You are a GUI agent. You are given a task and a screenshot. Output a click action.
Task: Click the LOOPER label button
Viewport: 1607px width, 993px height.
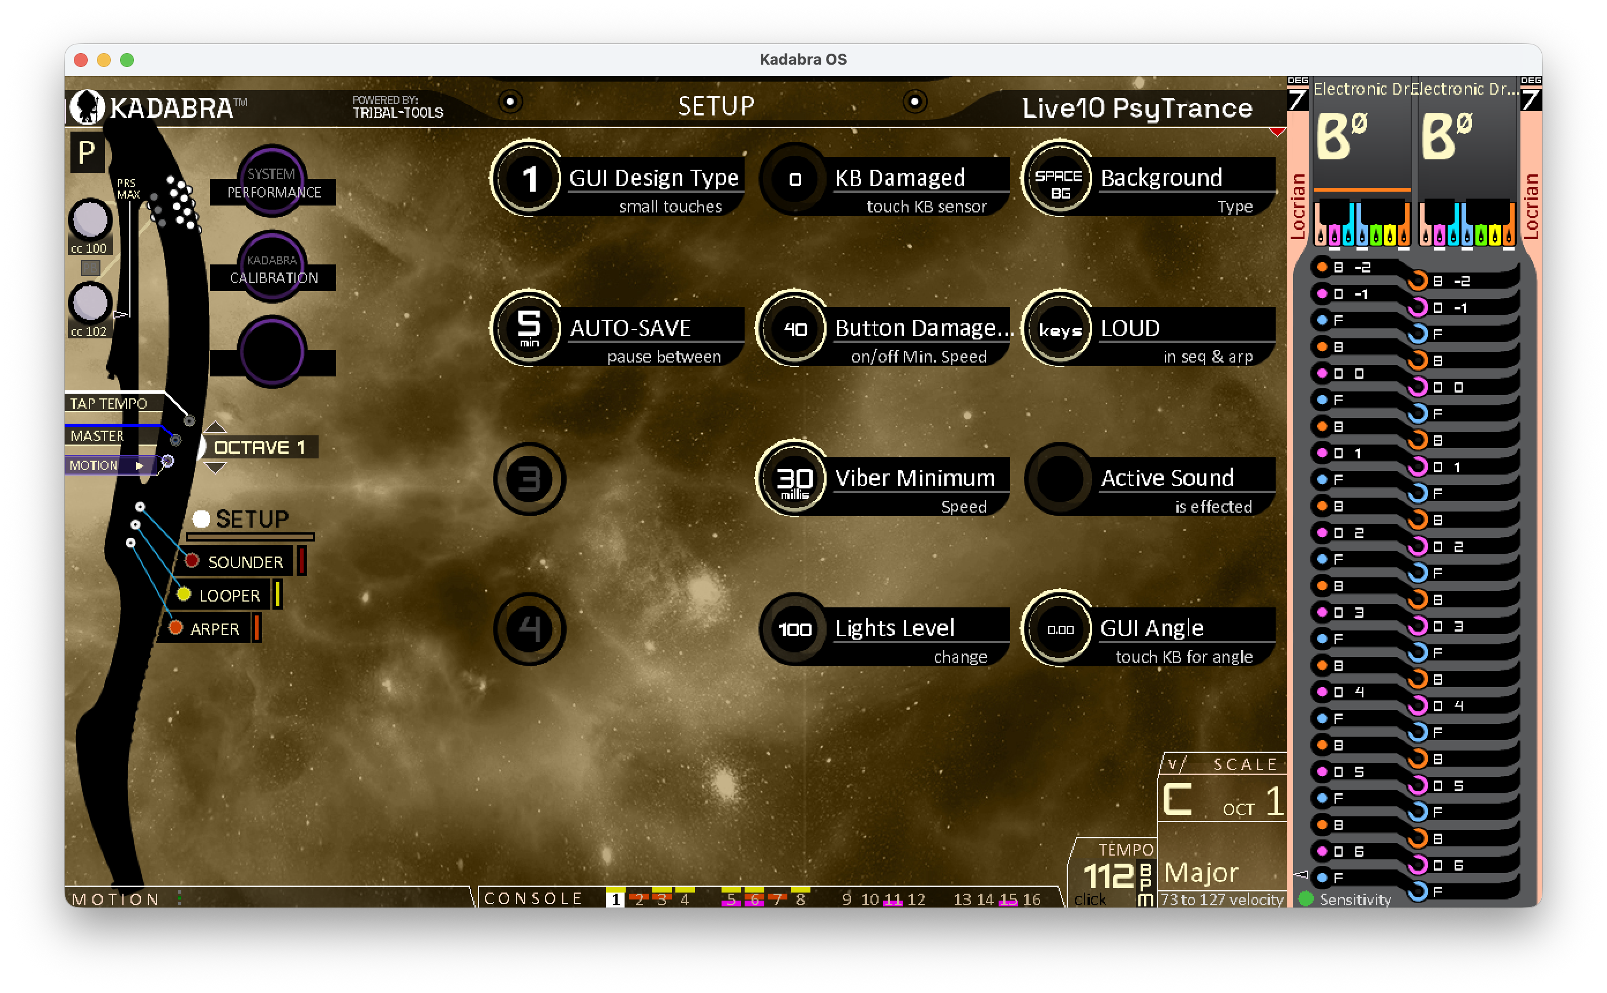coord(229,595)
